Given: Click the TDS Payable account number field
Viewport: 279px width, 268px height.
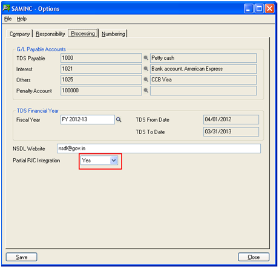Looking at the screenshot, I should (101, 58).
